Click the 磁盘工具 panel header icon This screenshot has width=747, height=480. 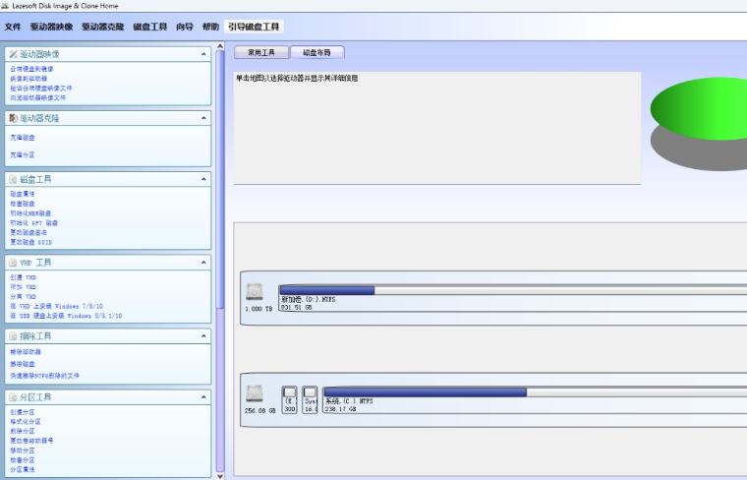coord(14,179)
